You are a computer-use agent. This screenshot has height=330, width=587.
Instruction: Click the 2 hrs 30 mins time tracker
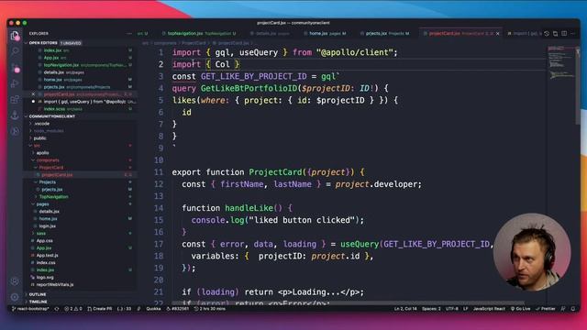coord(210,309)
